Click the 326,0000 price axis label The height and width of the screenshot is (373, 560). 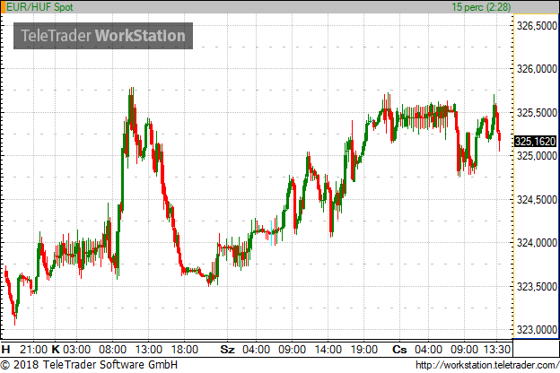pos(537,69)
